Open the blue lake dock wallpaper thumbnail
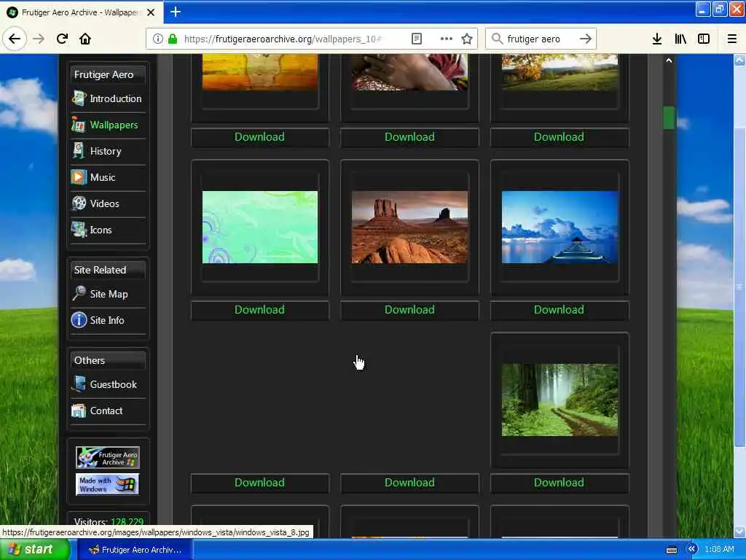Viewport: 746px width, 560px height. coord(560,227)
